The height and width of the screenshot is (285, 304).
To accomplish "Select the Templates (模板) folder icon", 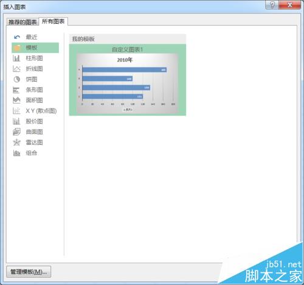I will (x=17, y=47).
